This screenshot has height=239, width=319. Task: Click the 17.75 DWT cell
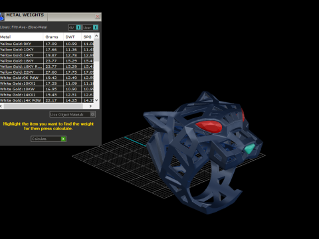click(72, 72)
